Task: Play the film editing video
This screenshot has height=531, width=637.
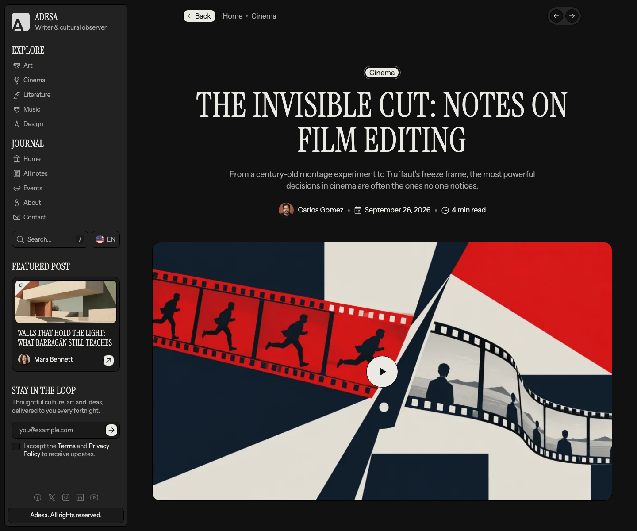Action: pyautogui.click(x=382, y=372)
